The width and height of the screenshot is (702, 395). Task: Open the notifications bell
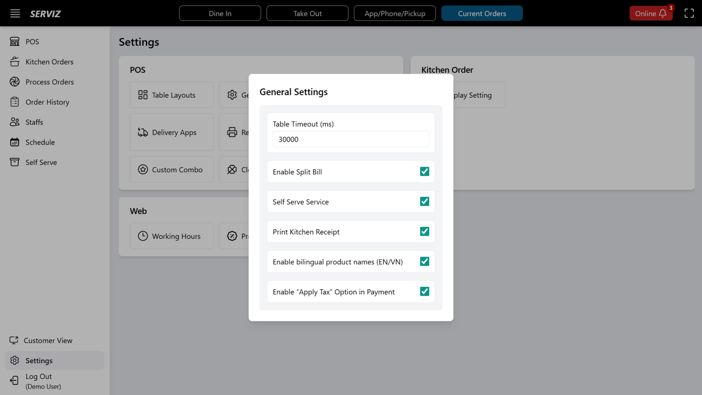pyautogui.click(x=662, y=13)
